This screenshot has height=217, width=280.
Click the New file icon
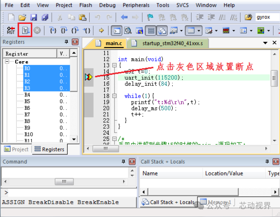coord(11,18)
